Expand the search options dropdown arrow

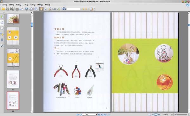coord(94,9)
